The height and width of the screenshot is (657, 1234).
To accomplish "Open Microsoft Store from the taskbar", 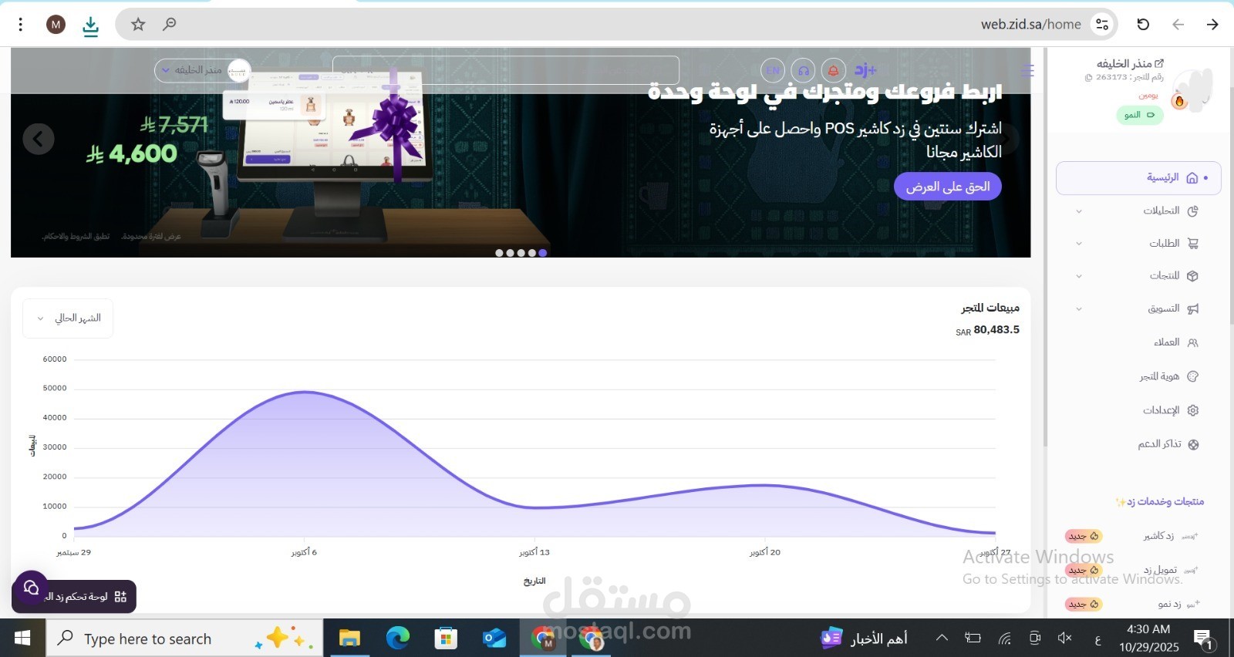I will point(446,638).
